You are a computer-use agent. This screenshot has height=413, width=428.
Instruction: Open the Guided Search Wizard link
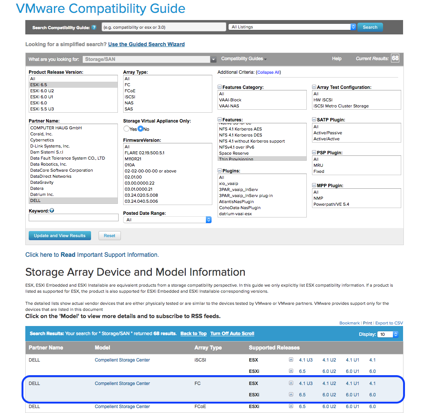click(x=146, y=44)
